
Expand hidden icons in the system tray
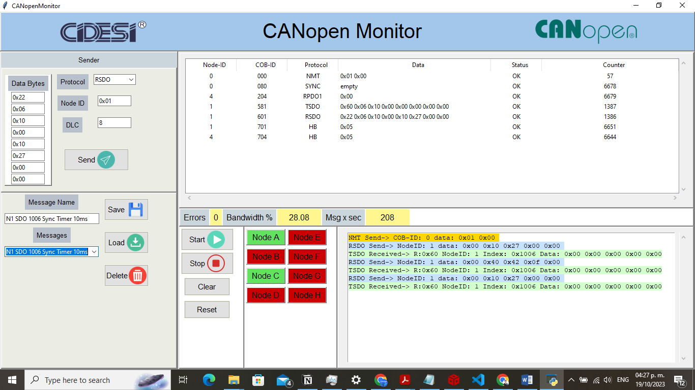(x=571, y=379)
